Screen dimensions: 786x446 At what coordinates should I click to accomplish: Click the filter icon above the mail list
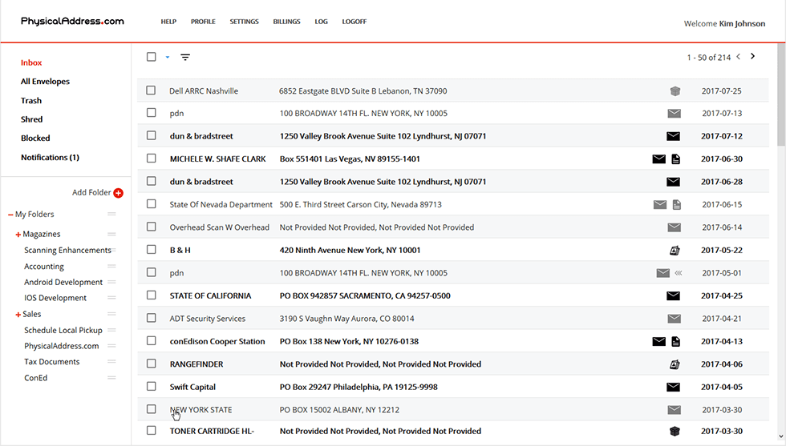pyautogui.click(x=185, y=57)
